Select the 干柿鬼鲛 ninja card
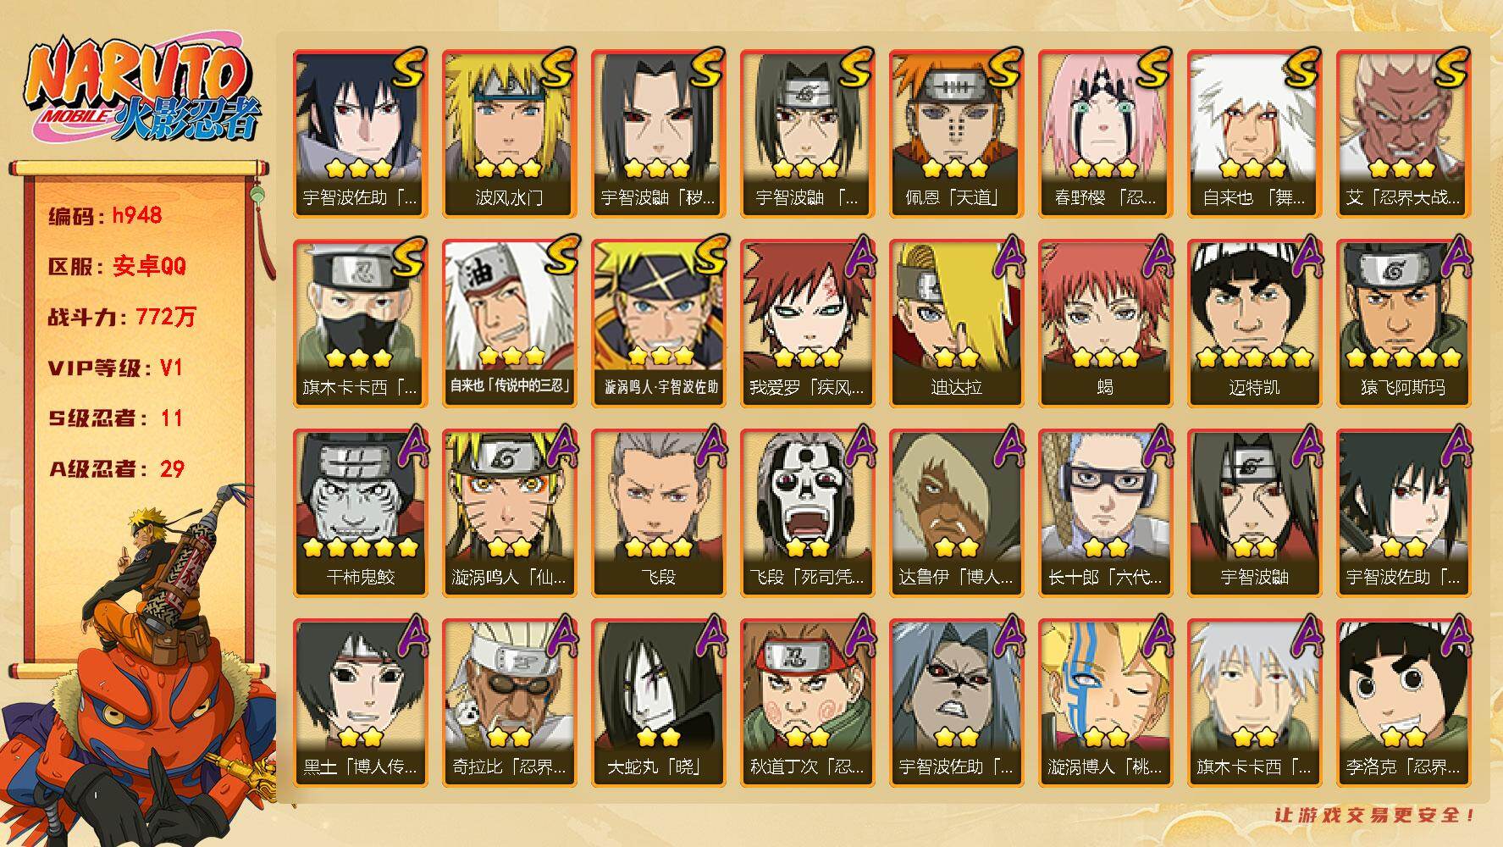Image resolution: width=1503 pixels, height=847 pixels. 360,513
